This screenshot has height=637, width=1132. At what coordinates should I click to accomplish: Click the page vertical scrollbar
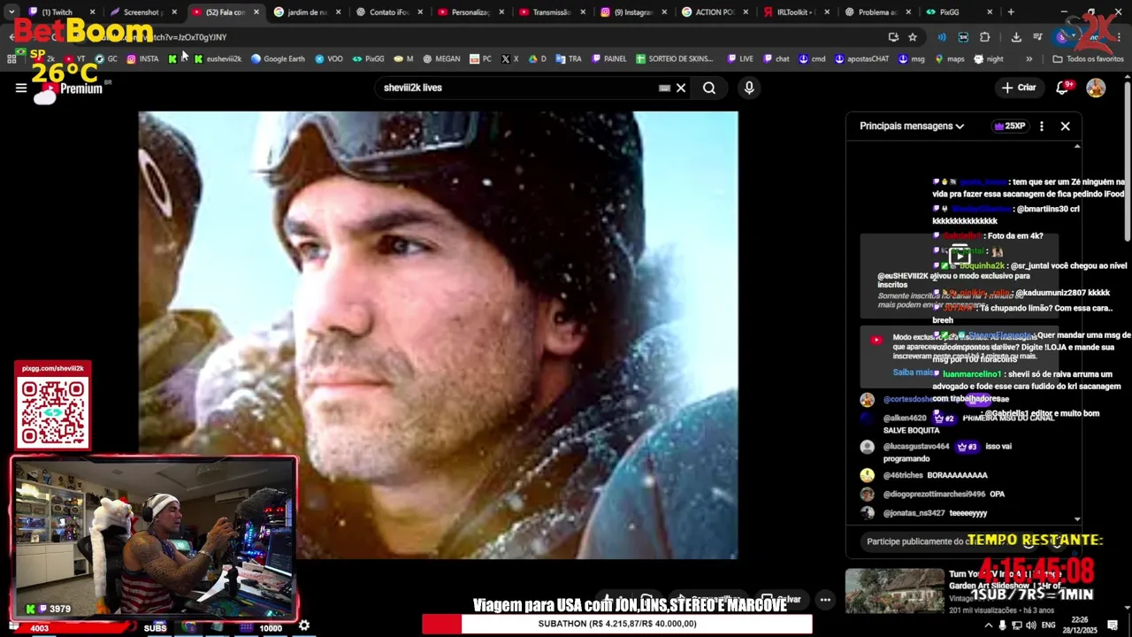pos(1127,159)
